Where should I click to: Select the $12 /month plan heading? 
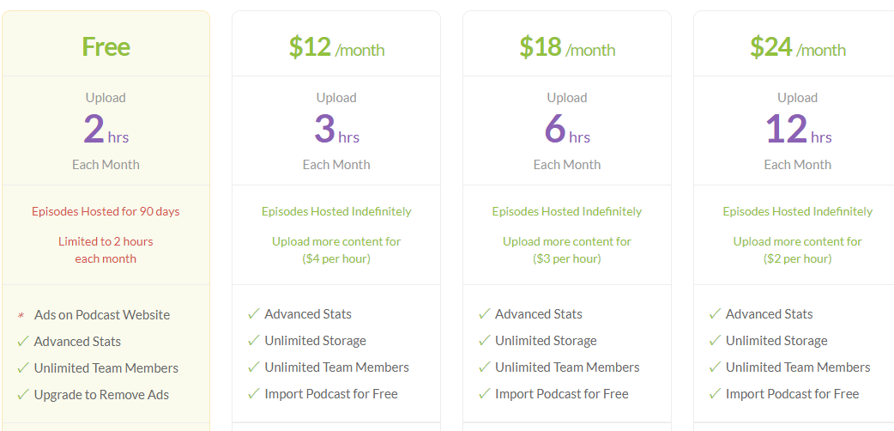[x=336, y=47]
